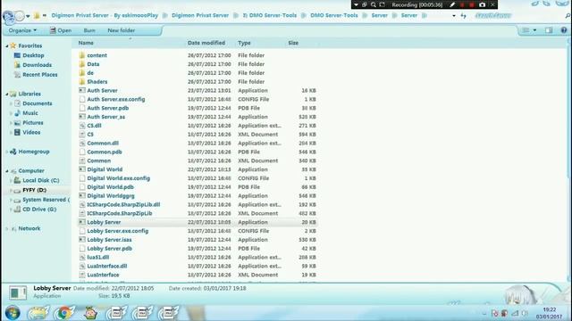Select 'LuaInterface.dll' file name
The height and width of the screenshot is (321, 572).
point(107,266)
